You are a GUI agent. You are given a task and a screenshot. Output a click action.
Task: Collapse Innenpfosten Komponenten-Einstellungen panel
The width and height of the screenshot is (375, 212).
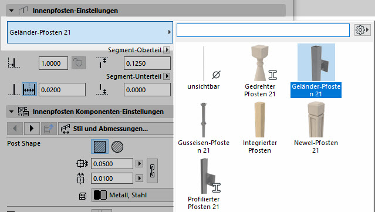[x=11, y=112]
